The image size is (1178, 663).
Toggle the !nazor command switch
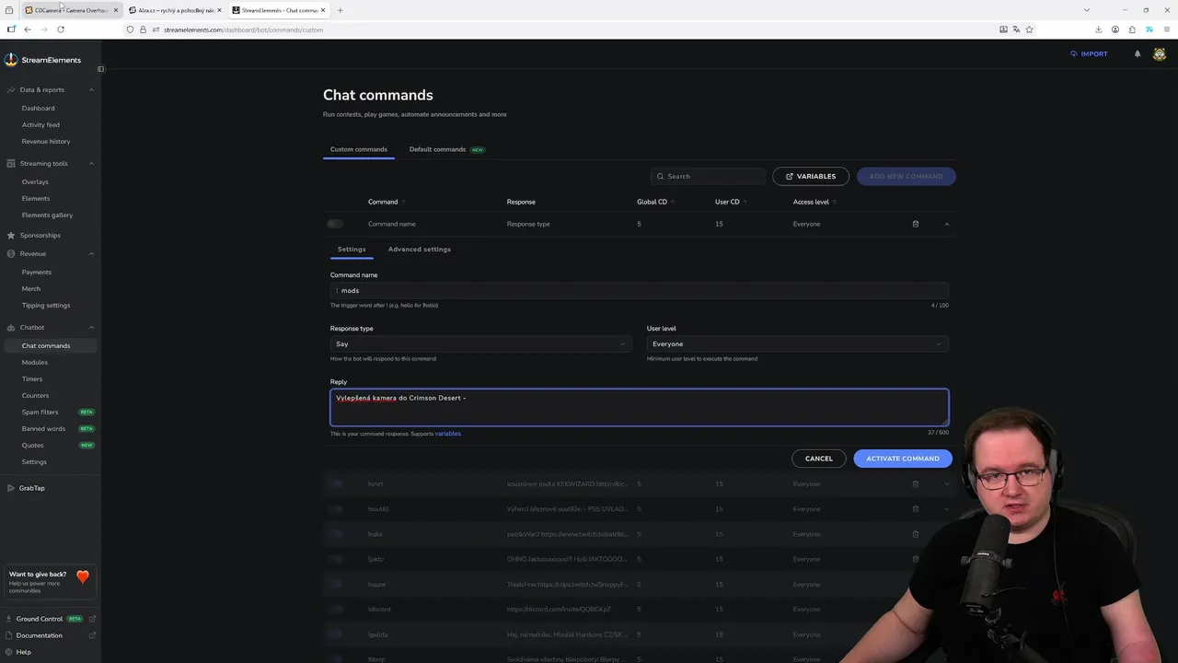pyautogui.click(x=335, y=584)
